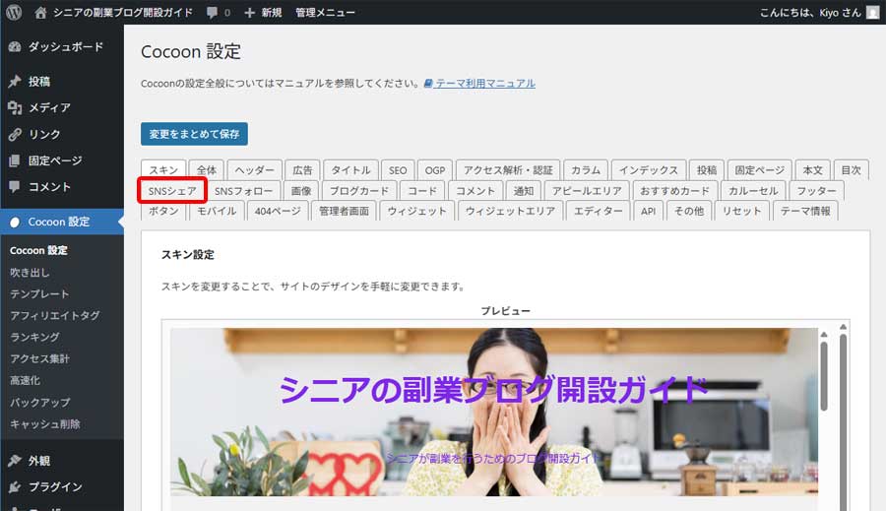
Task: Click the book icon beside manual link
Action: pyautogui.click(x=428, y=83)
